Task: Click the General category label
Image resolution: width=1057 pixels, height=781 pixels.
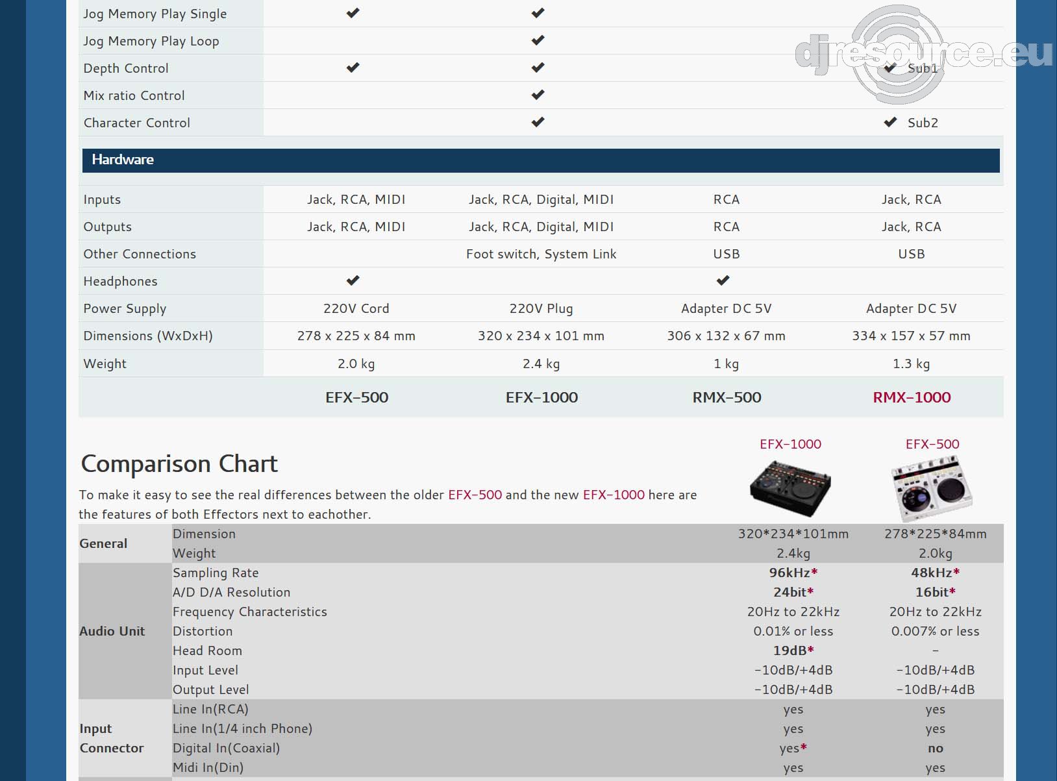Action: (103, 543)
